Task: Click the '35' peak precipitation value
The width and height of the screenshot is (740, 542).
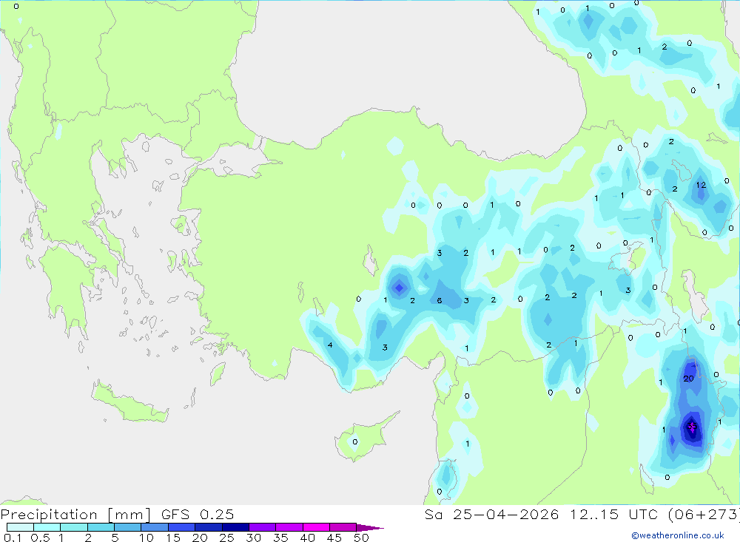Action: (692, 427)
